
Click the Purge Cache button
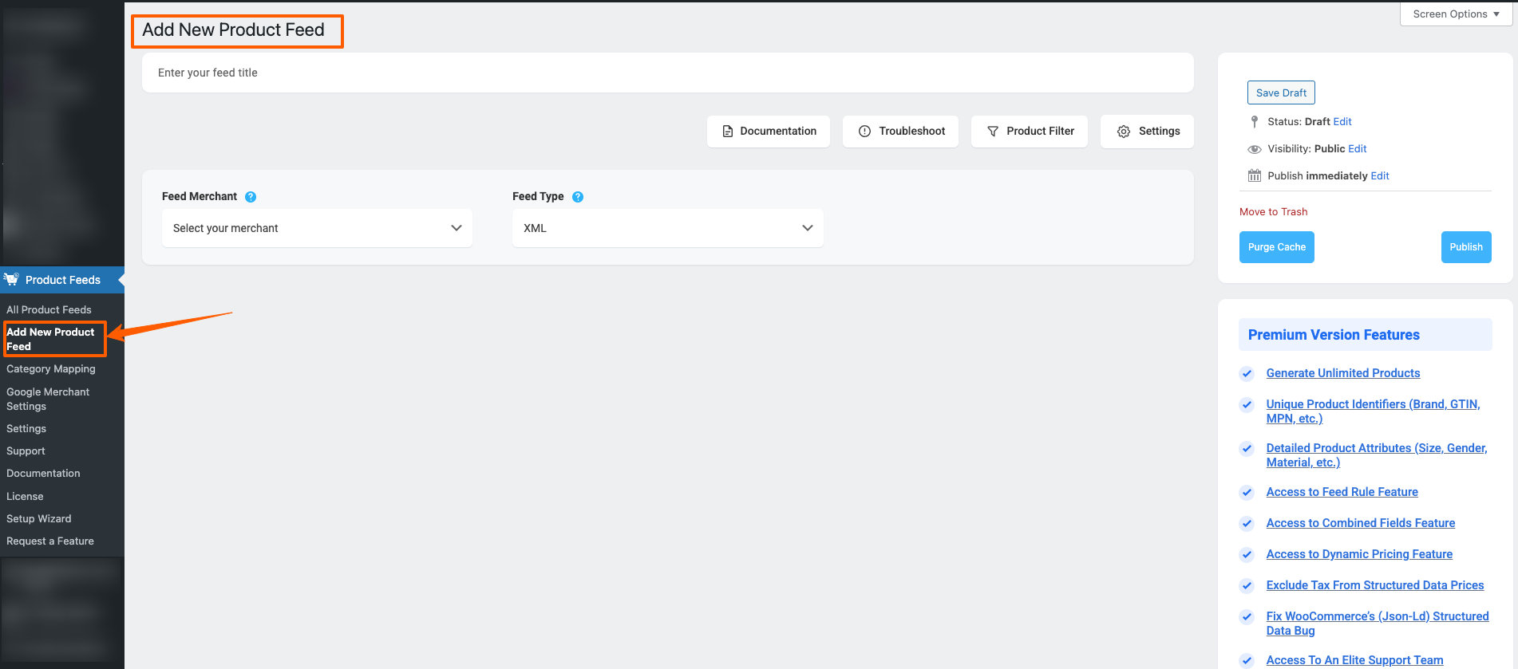pos(1276,247)
